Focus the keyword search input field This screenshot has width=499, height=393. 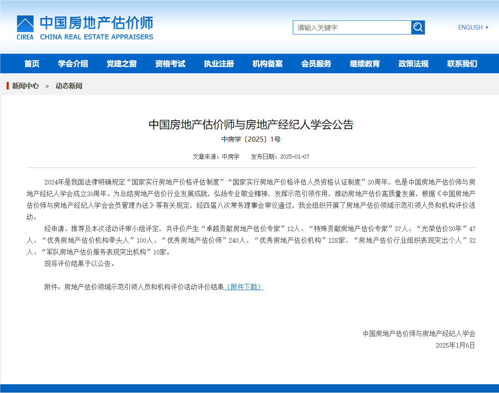[352, 27]
